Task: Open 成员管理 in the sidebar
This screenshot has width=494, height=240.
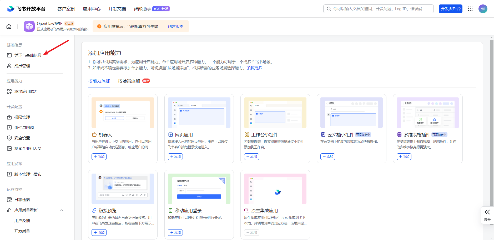Action: coord(22,66)
